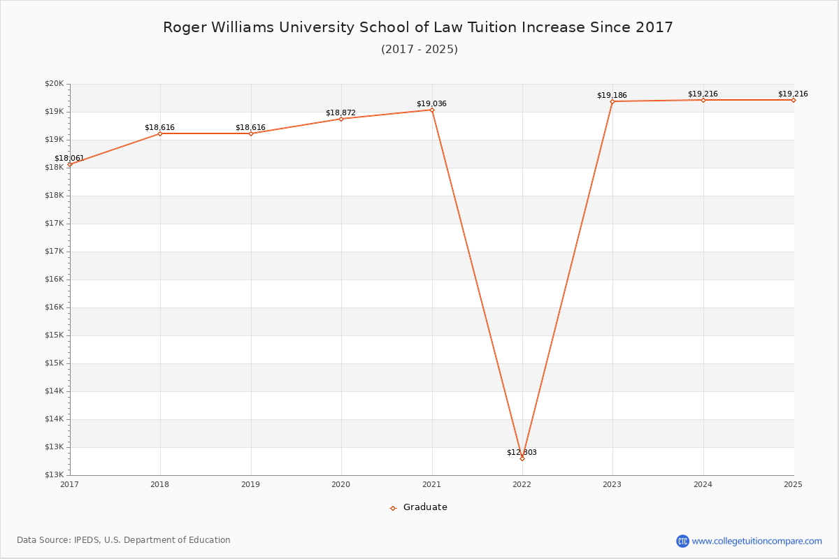Click the 2025 x-axis label
The width and height of the screenshot is (839, 559).
pyautogui.click(x=794, y=484)
